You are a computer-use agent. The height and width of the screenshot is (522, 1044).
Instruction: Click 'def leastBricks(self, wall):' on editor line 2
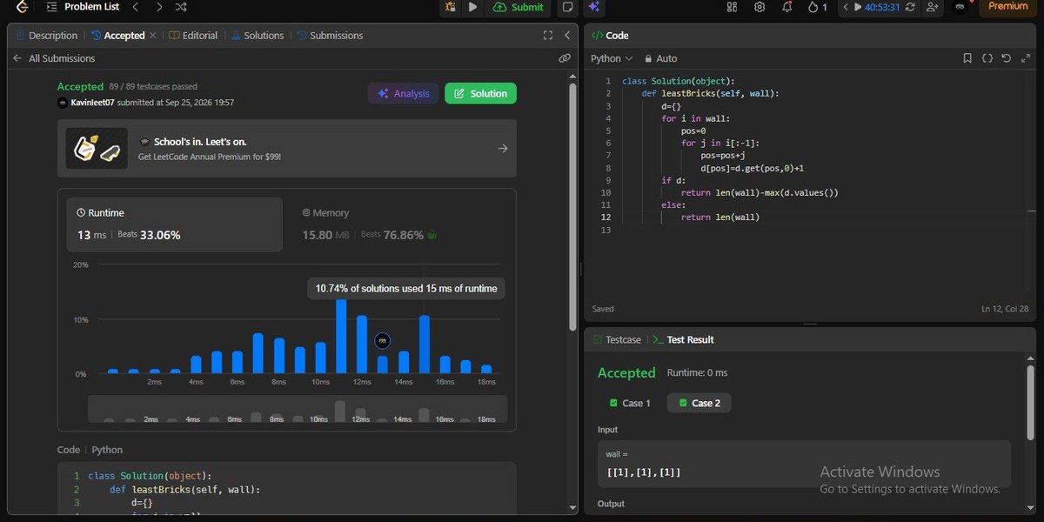pyautogui.click(x=711, y=93)
